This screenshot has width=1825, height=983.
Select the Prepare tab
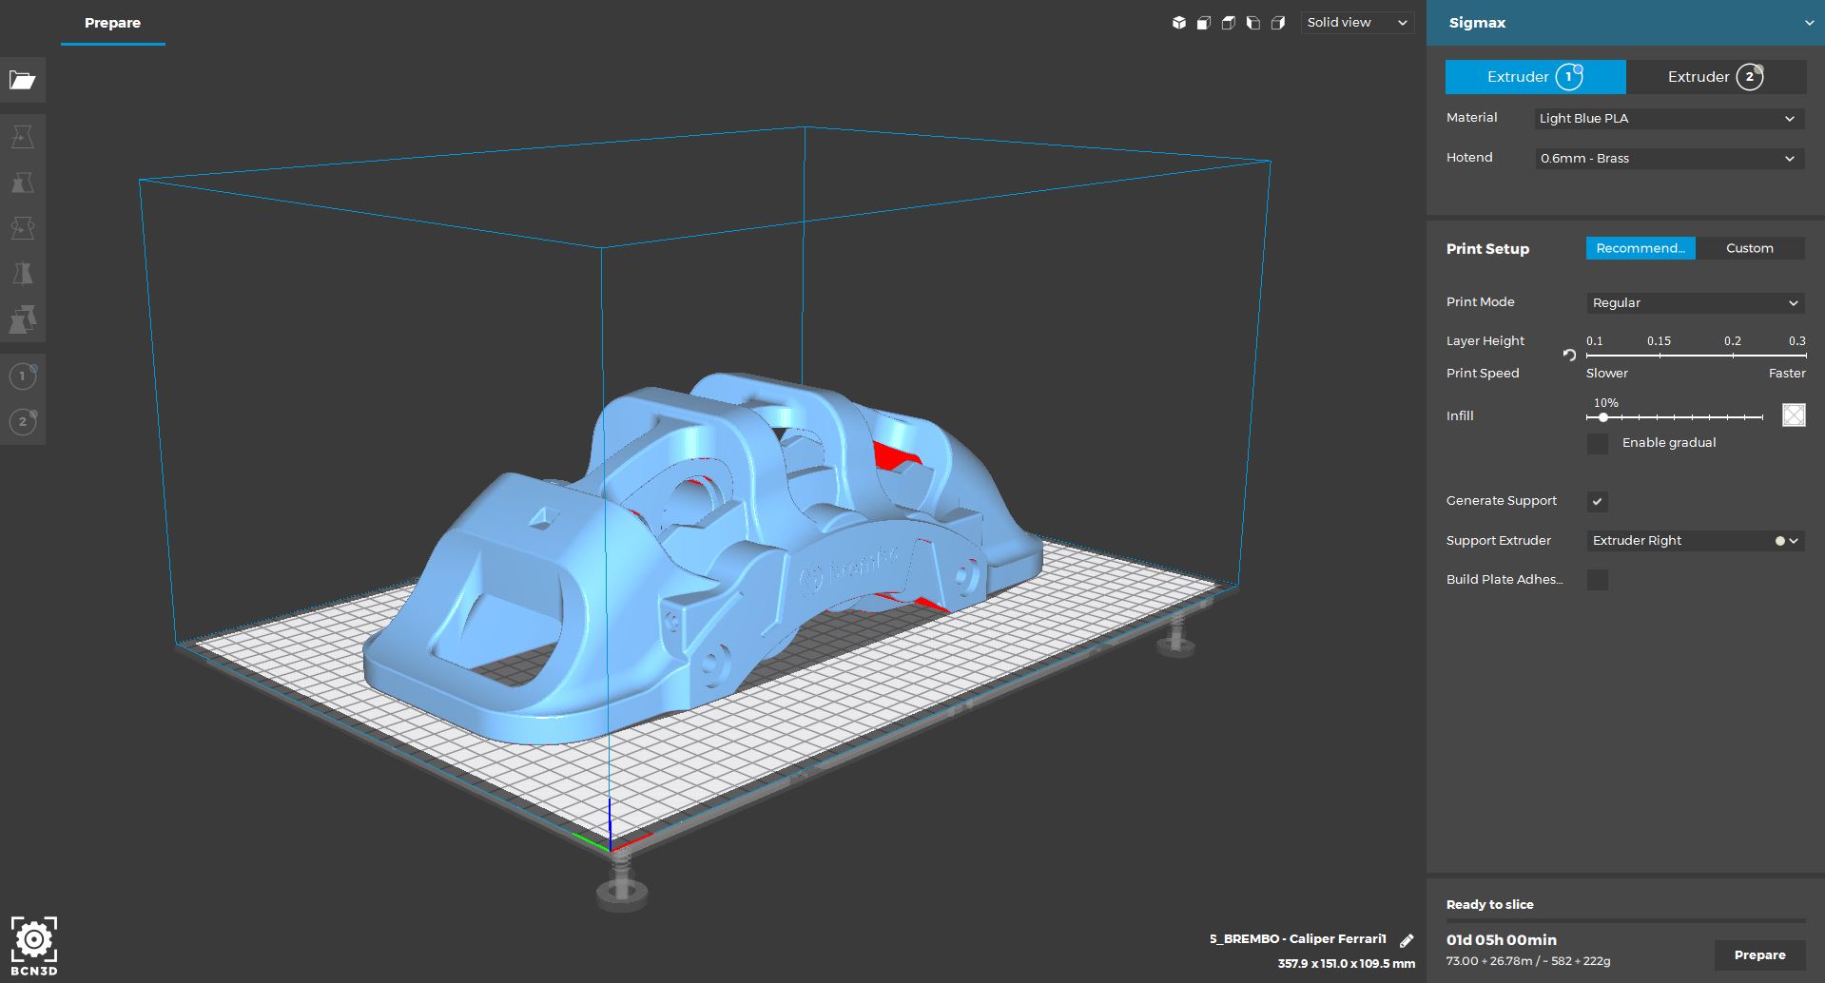pyautogui.click(x=112, y=23)
